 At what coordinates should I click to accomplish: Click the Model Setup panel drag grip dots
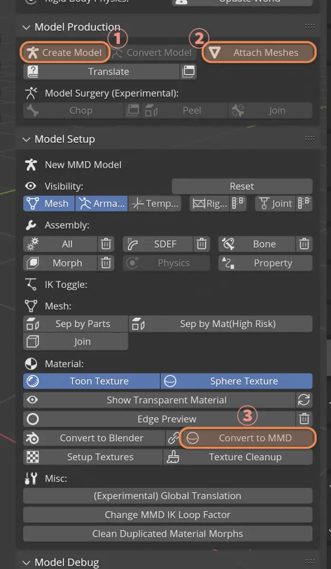pos(310,138)
